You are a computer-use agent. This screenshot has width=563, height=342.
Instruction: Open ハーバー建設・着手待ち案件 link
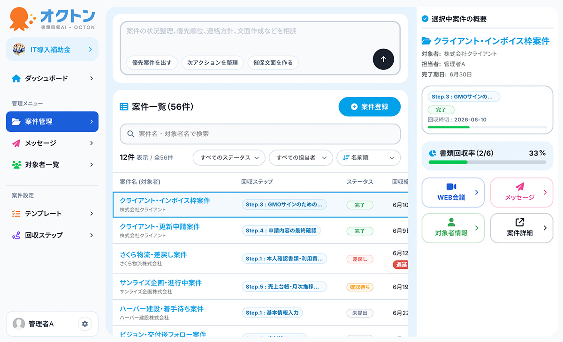(161, 309)
